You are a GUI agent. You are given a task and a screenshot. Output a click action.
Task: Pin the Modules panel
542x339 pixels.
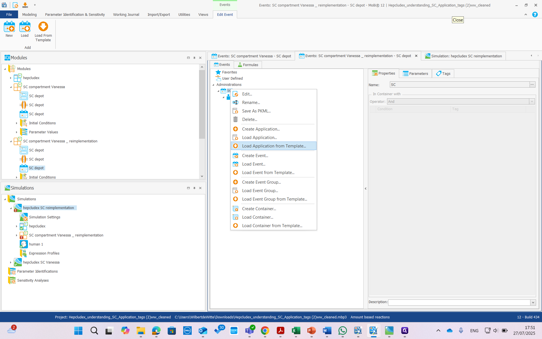coord(194,58)
